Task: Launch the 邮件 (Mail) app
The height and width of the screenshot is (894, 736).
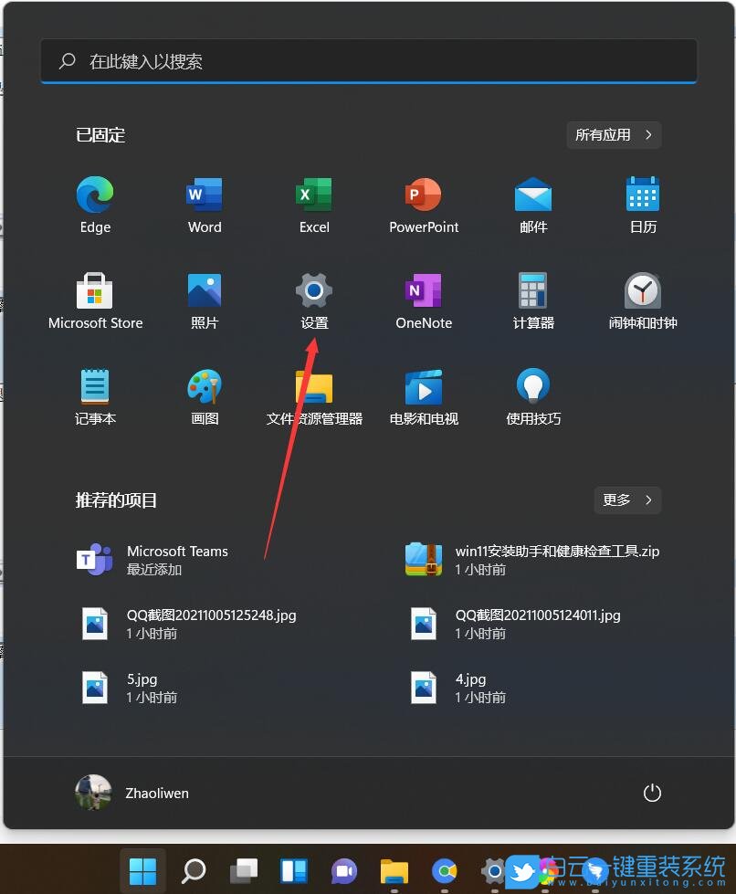Action: [x=532, y=195]
